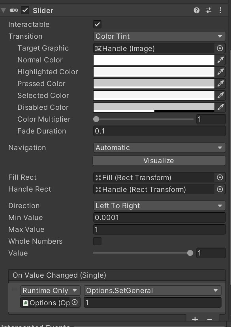
Task: Add a new On Value Changed event
Action: tap(195, 318)
